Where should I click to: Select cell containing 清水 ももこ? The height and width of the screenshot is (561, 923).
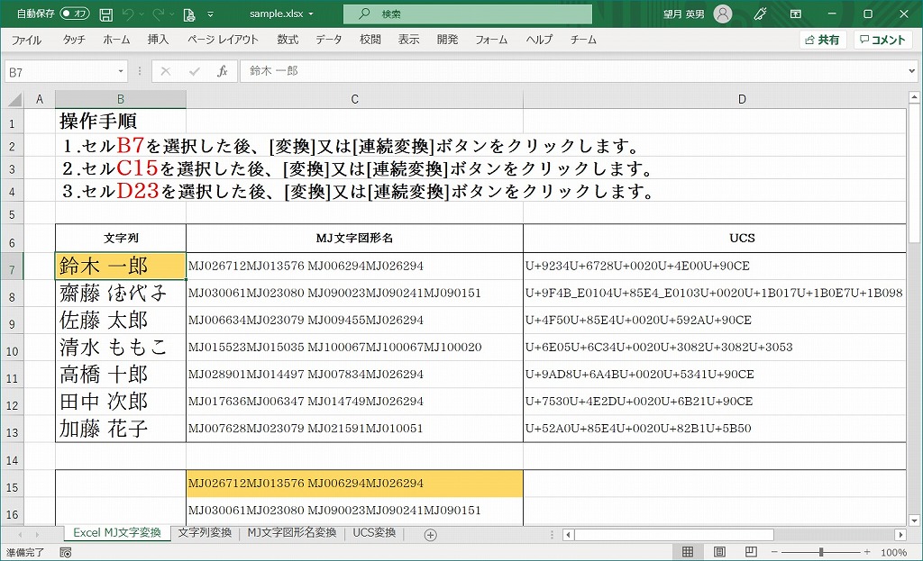121,347
